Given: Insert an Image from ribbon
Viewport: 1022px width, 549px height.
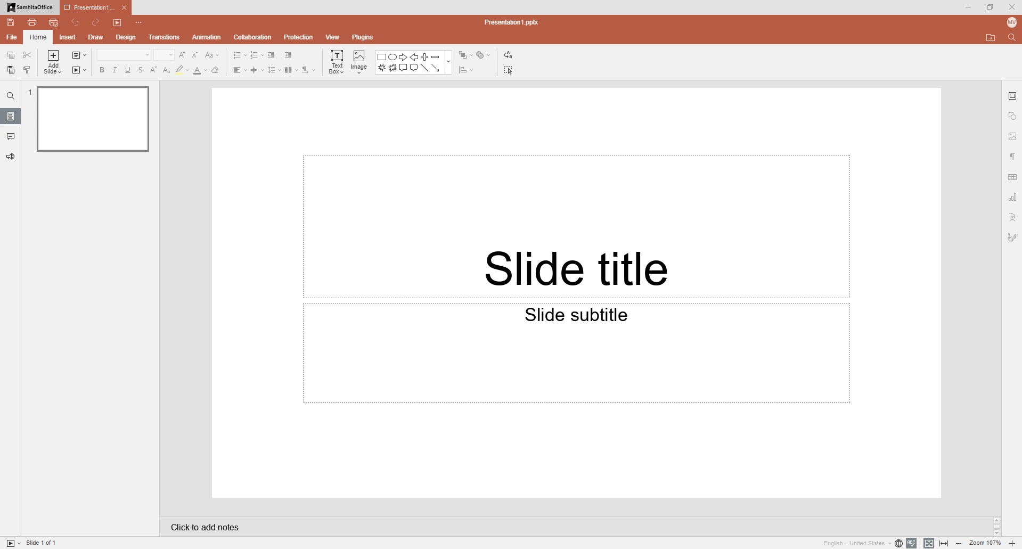Looking at the screenshot, I should coord(359,62).
